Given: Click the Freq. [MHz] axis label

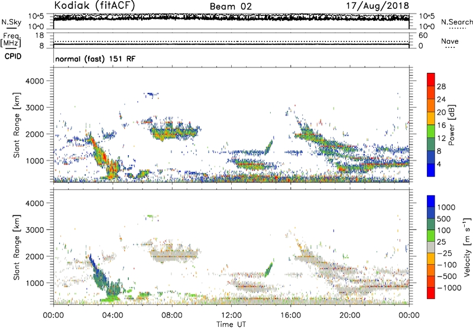Looking at the screenshot, I should pyautogui.click(x=11, y=40).
